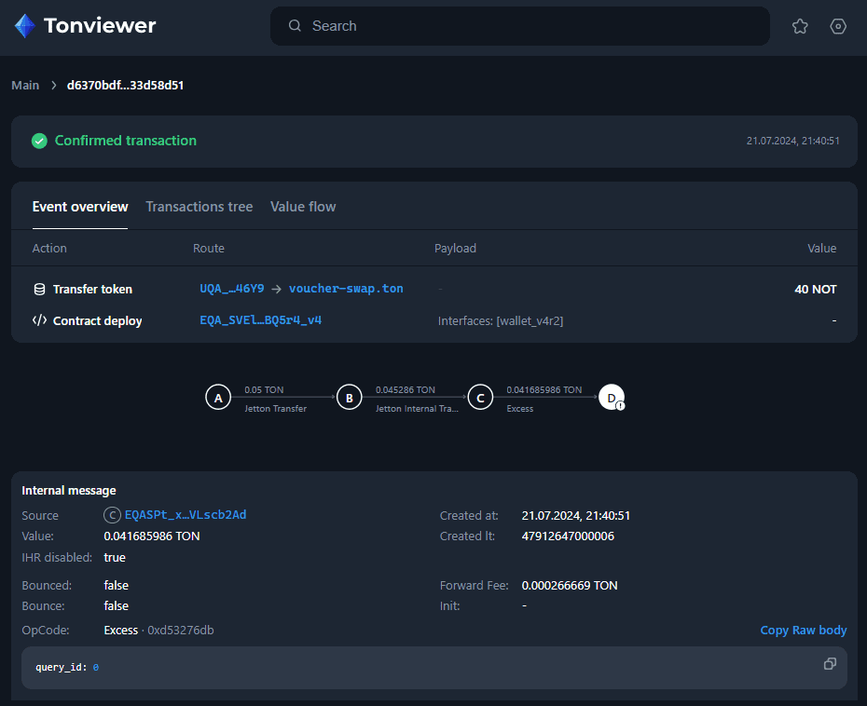Click the Tonviewer diamond logo
The width and height of the screenshot is (867, 706).
click(25, 26)
